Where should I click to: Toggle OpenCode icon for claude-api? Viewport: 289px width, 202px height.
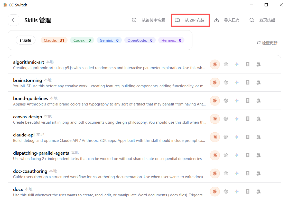click(x=248, y=137)
